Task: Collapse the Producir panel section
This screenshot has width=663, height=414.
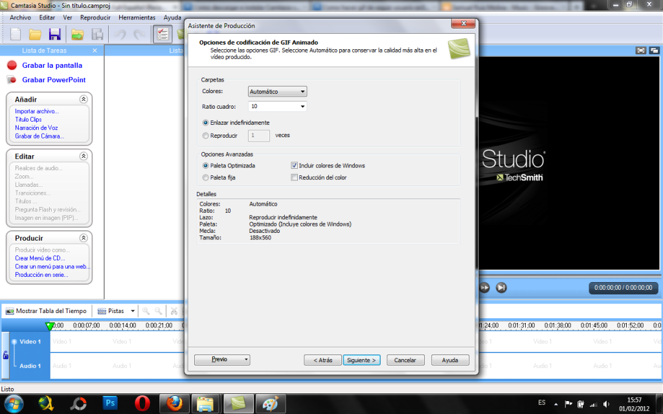Action: (x=84, y=237)
